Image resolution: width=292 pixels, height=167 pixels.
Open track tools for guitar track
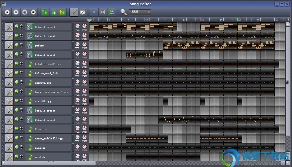tap(9, 45)
